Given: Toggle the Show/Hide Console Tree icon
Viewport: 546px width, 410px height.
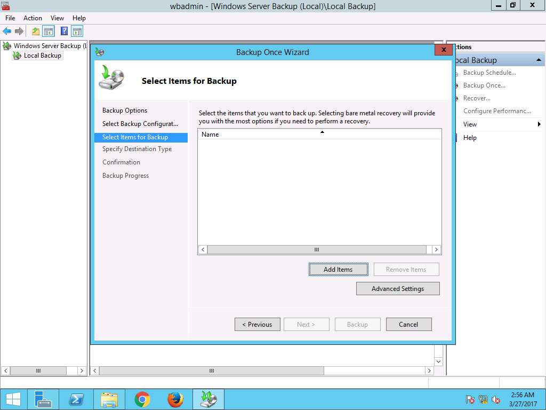Looking at the screenshot, I should (49, 31).
